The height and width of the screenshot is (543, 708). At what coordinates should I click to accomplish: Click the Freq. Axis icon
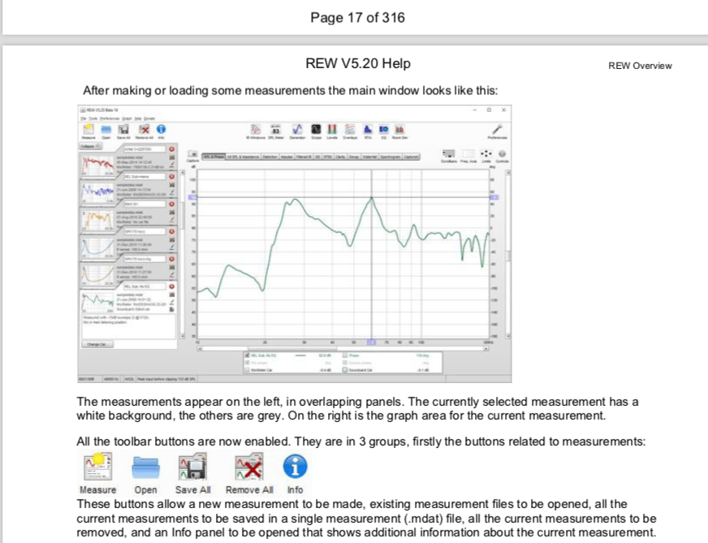[468, 154]
